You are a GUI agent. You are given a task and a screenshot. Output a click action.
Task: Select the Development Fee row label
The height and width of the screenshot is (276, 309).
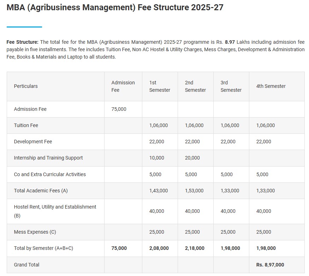[33, 142]
